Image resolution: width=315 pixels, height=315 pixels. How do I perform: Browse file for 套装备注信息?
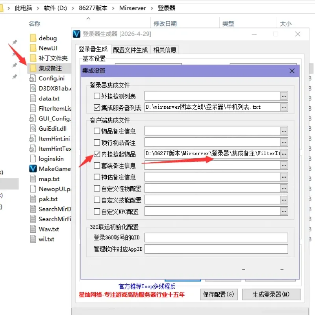pos(283,165)
